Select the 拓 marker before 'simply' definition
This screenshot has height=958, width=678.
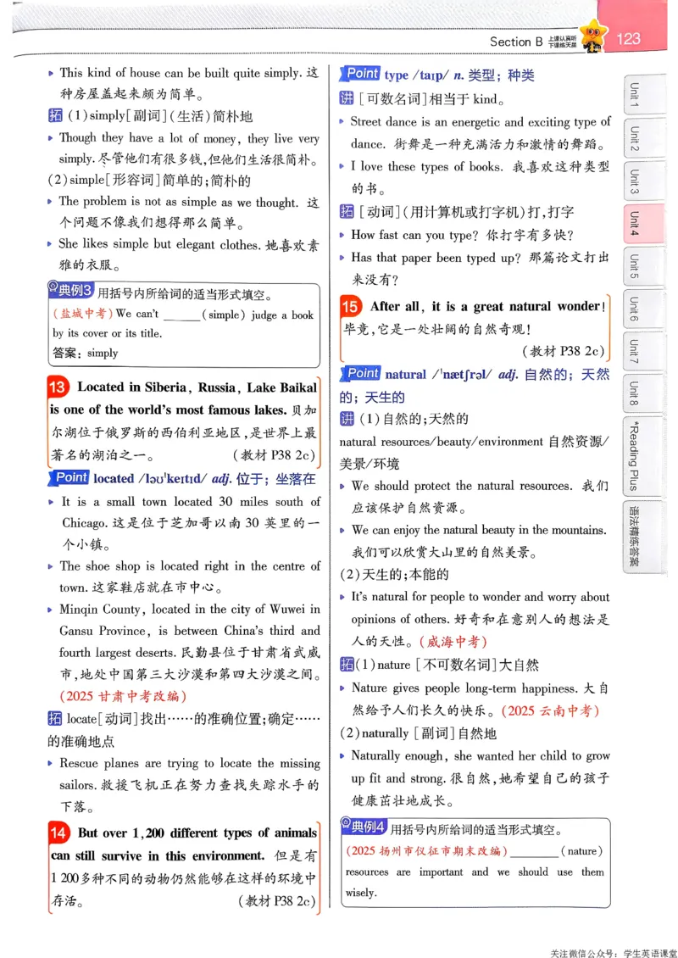click(53, 113)
